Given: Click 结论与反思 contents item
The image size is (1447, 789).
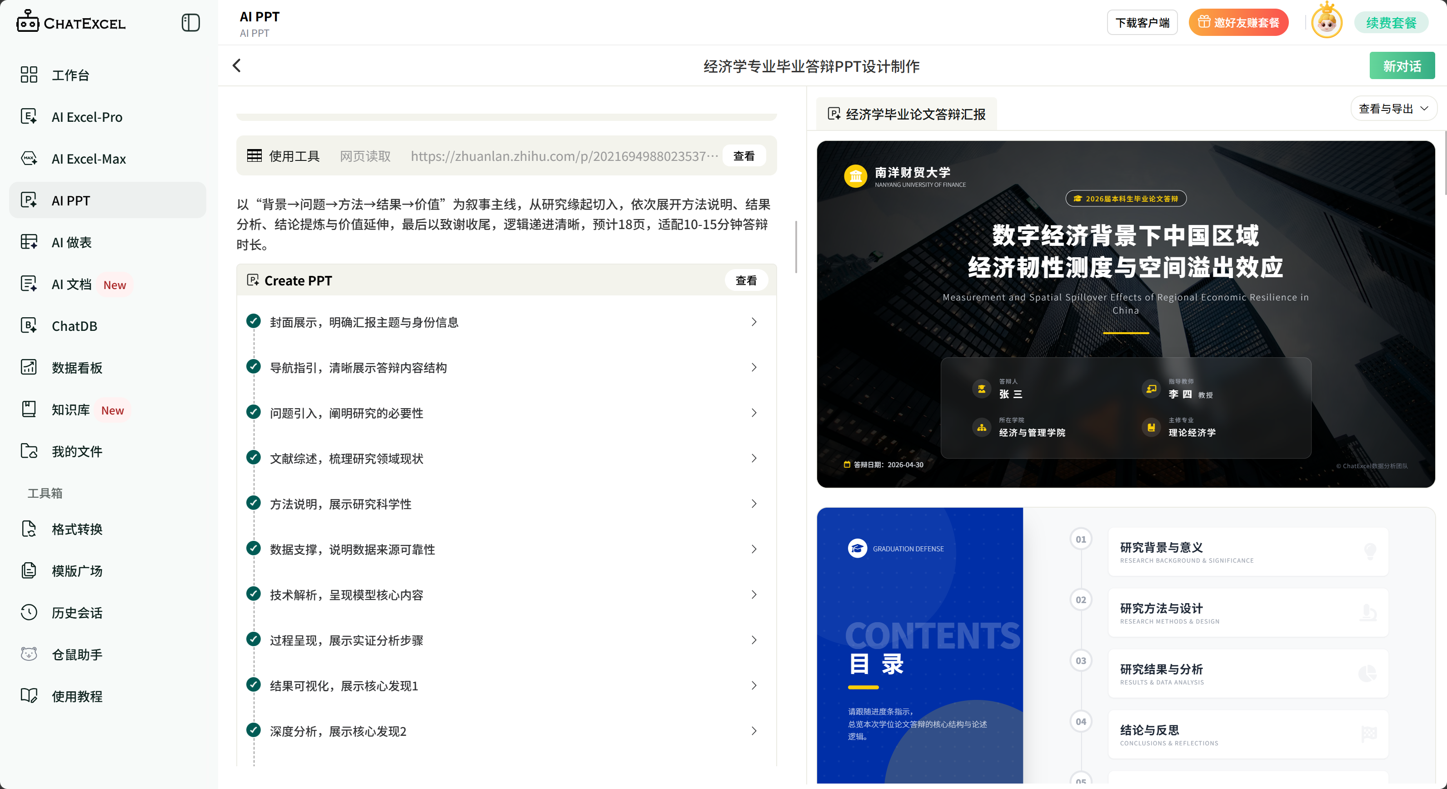Looking at the screenshot, I should [x=1247, y=734].
